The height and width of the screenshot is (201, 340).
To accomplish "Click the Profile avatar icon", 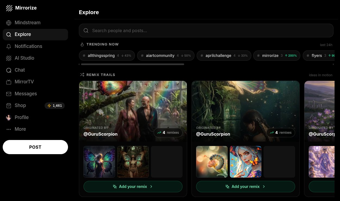I will [9, 118].
